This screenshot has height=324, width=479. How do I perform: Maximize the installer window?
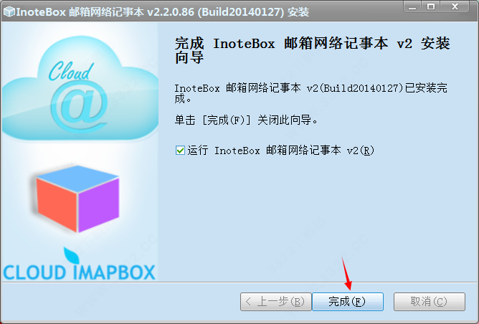point(431,6)
